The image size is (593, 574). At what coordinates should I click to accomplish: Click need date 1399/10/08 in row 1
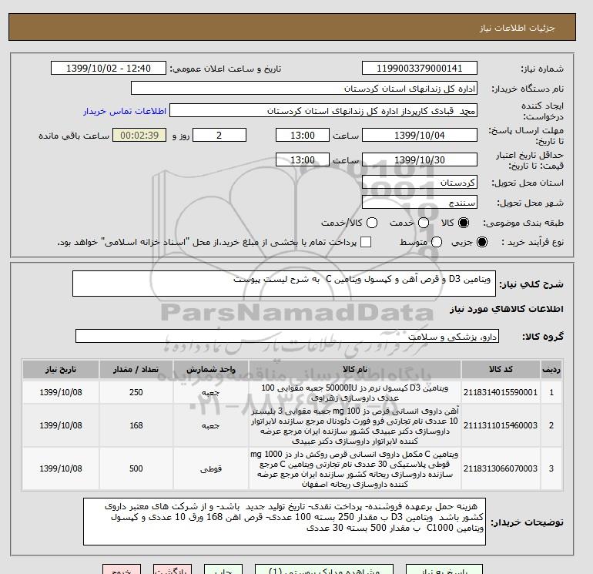[61, 392]
